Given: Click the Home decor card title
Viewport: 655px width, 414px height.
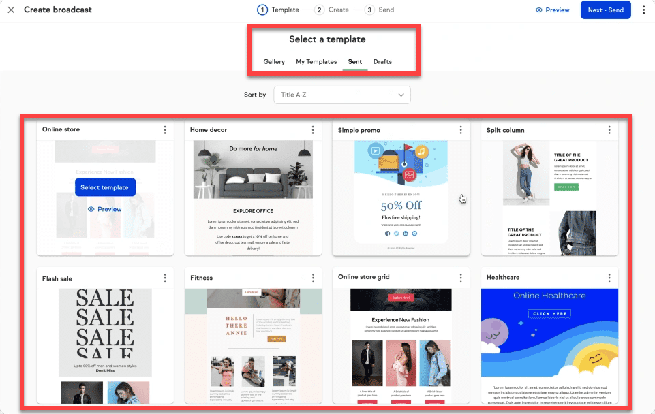Looking at the screenshot, I should (209, 130).
